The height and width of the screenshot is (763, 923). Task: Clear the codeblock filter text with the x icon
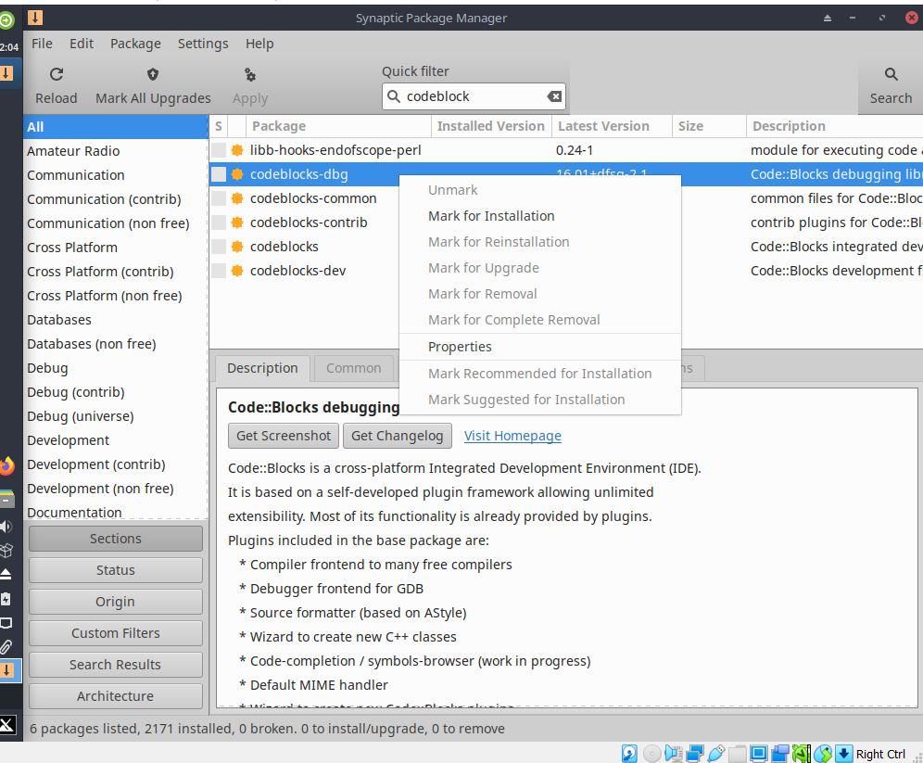point(554,95)
